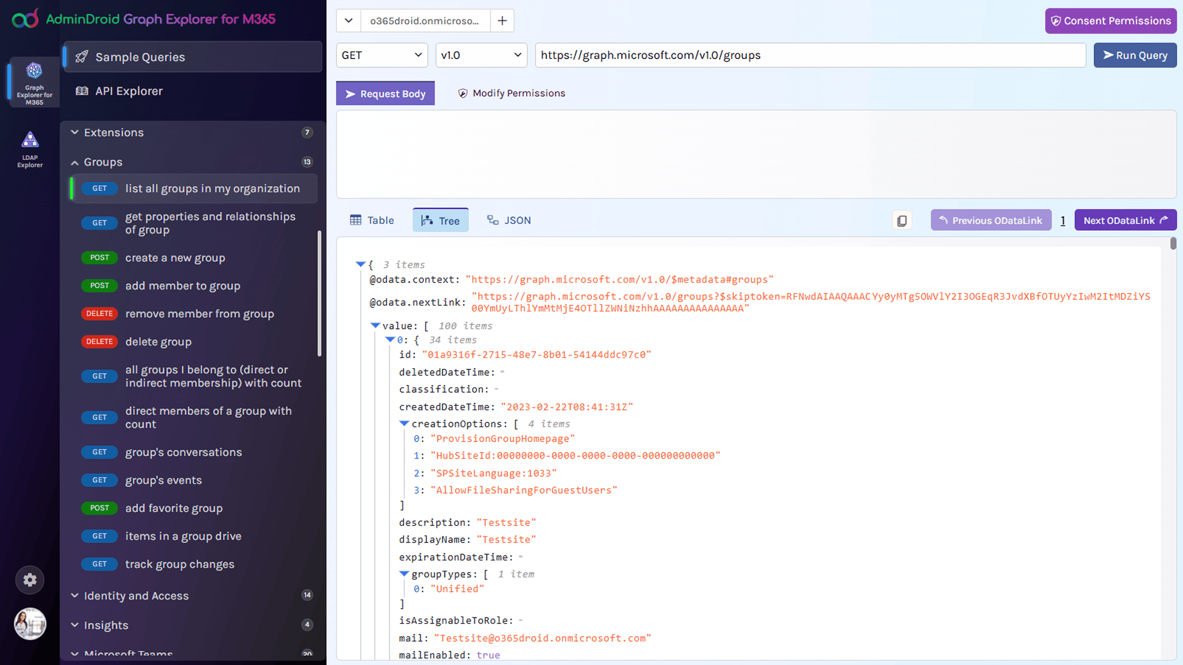Switch to the Table view tab

pyautogui.click(x=372, y=220)
